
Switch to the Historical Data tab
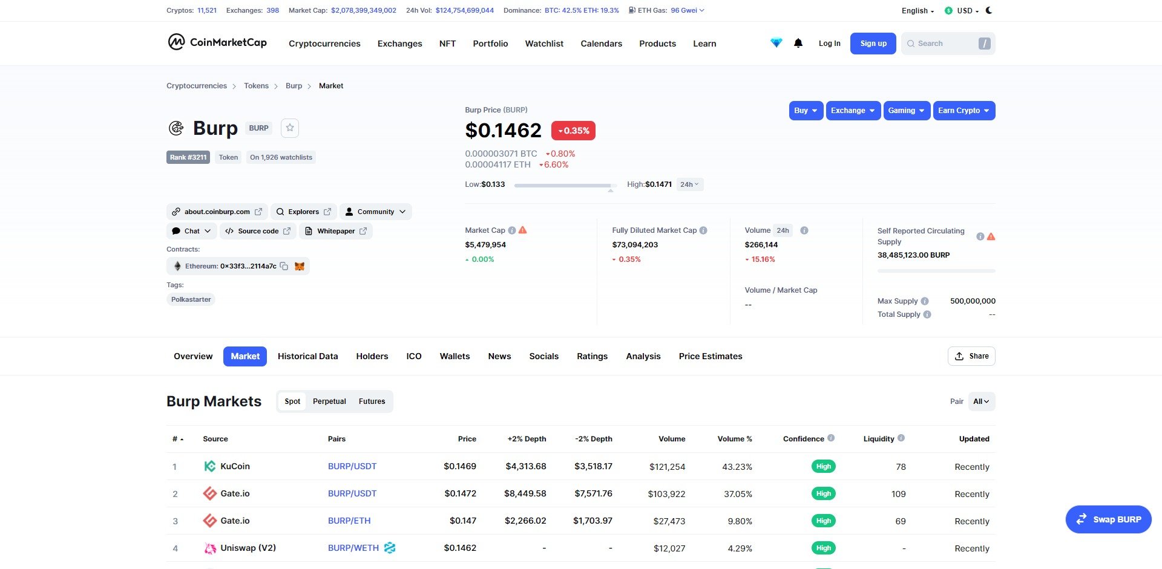pyautogui.click(x=307, y=356)
